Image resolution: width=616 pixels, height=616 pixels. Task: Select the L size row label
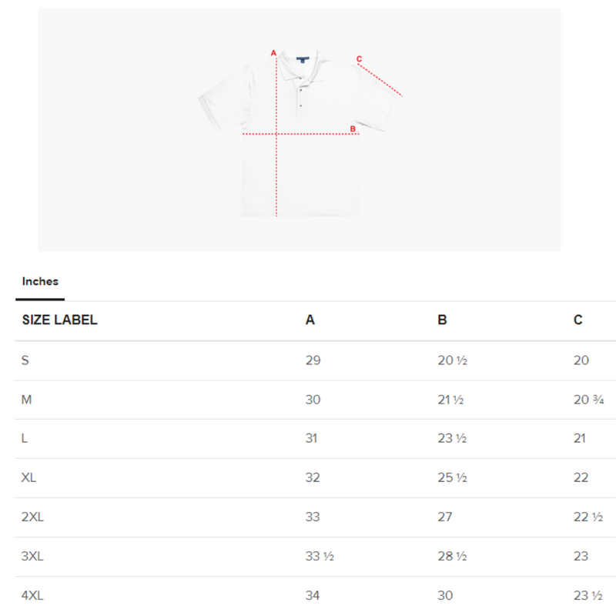[x=25, y=438]
